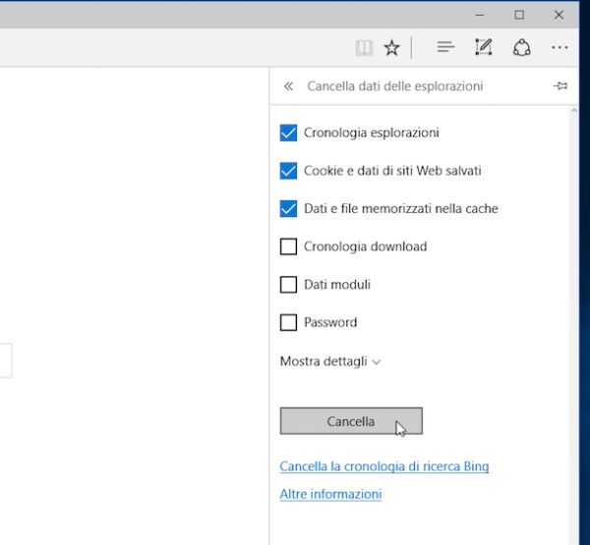Enable Cronologia download checkbox
Screen dimensions: 590x545
click(288, 246)
